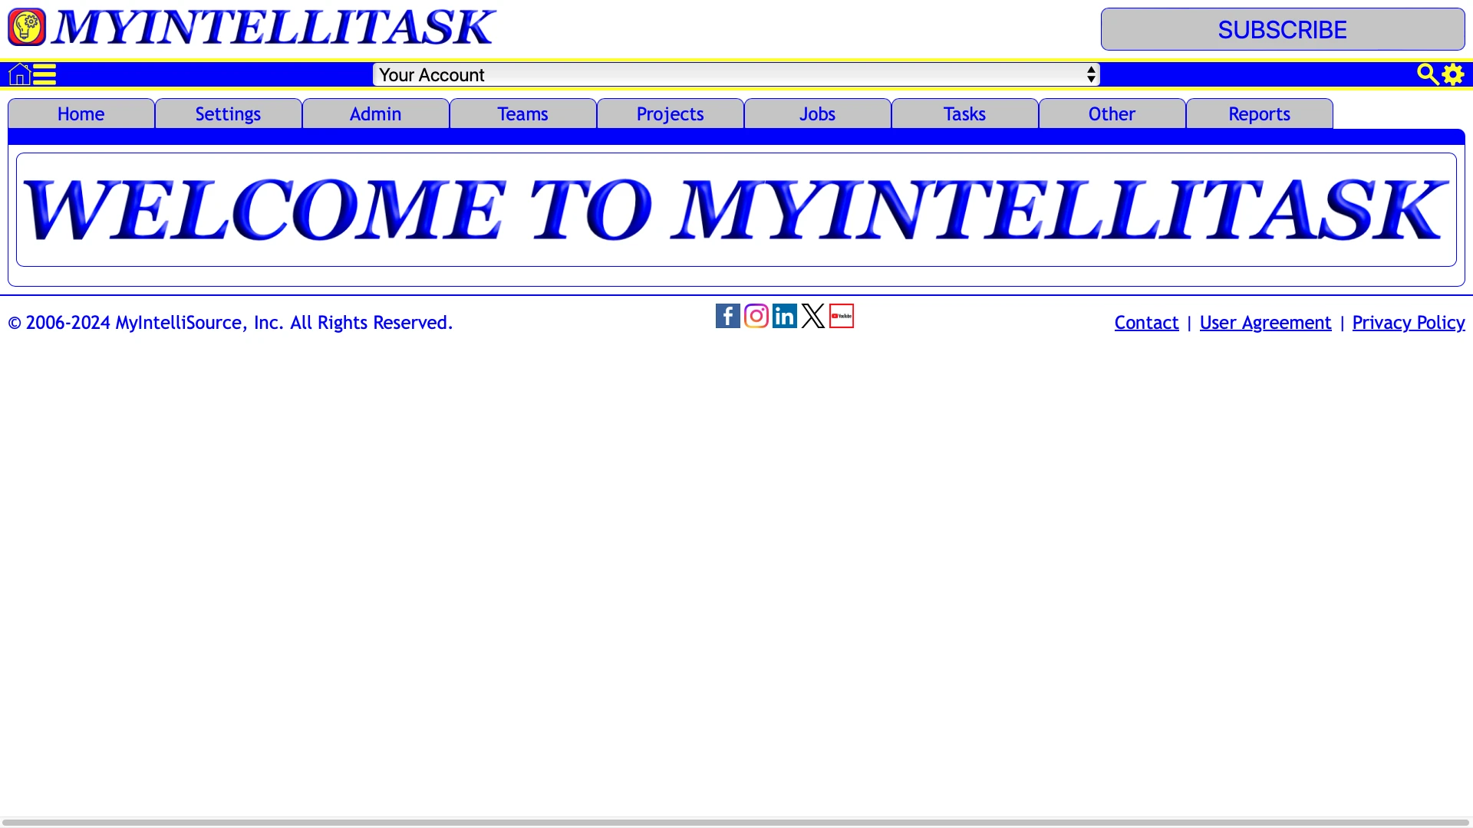Image resolution: width=1473 pixels, height=828 pixels.
Task: Click the Instagram social media icon
Action: coord(756,315)
